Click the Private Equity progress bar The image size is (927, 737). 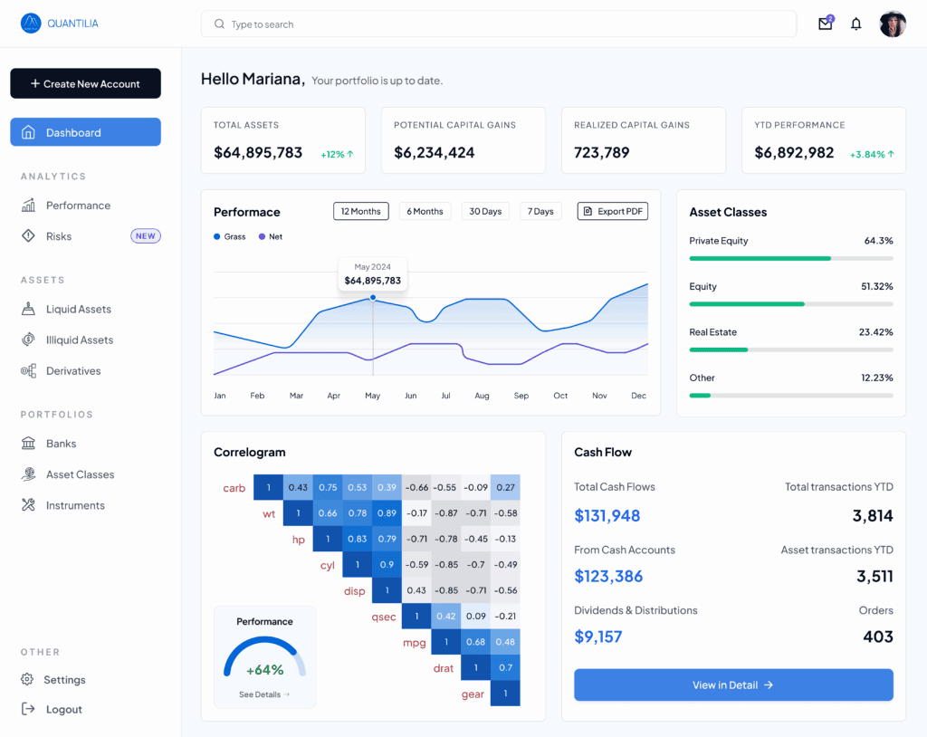pos(790,259)
